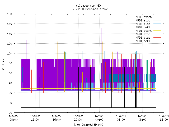Select the NPD1 start legend label

click(144, 31)
